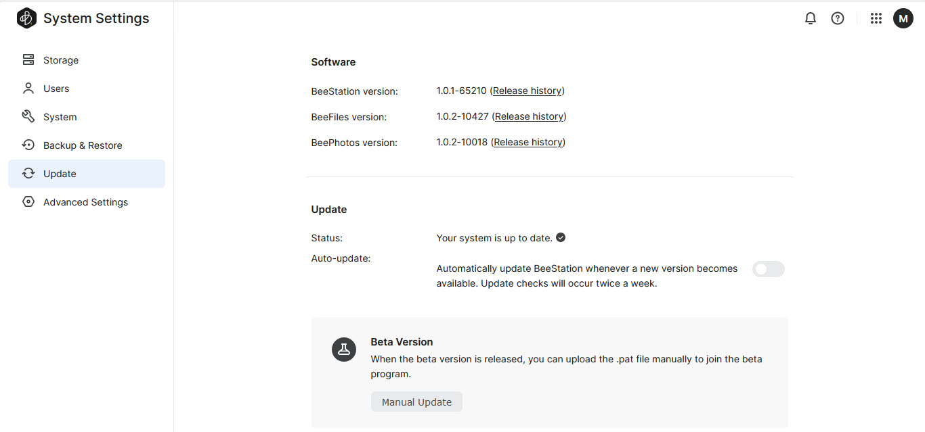The width and height of the screenshot is (925, 432).
Task: Open BeeStation version Release history
Action: (x=528, y=91)
